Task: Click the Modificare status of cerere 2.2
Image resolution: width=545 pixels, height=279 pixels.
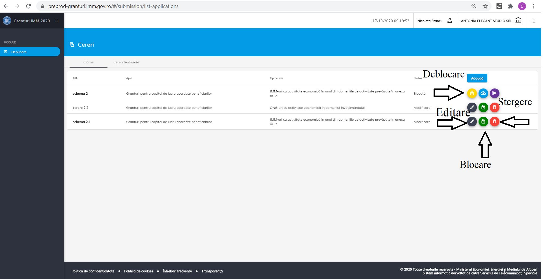Action: tap(422, 108)
